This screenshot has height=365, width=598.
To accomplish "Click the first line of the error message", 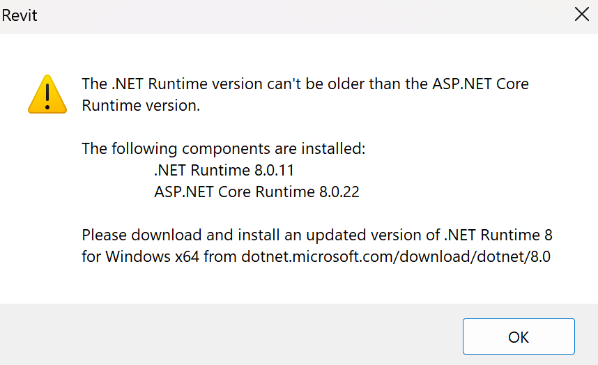I will (305, 84).
